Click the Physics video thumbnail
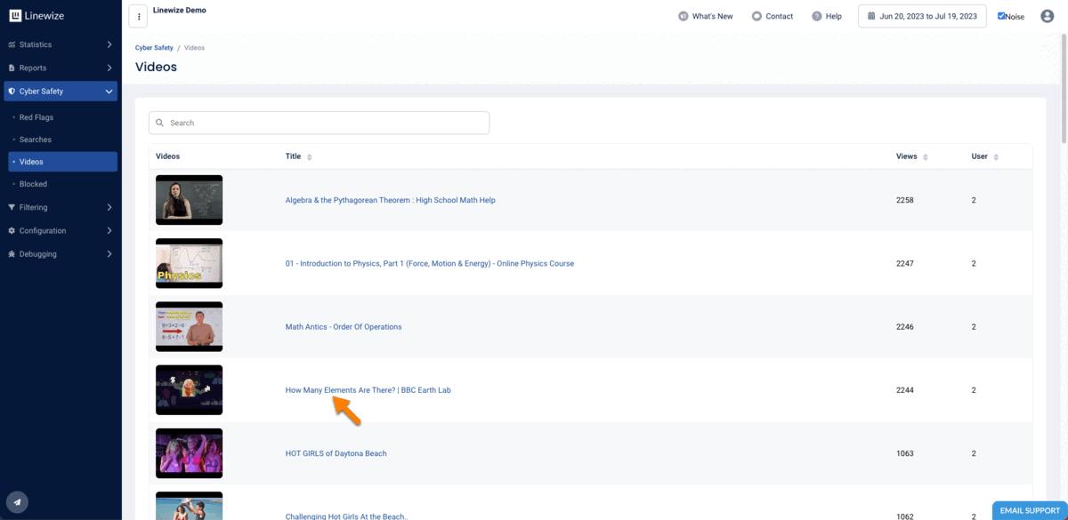The image size is (1068, 520). click(189, 263)
